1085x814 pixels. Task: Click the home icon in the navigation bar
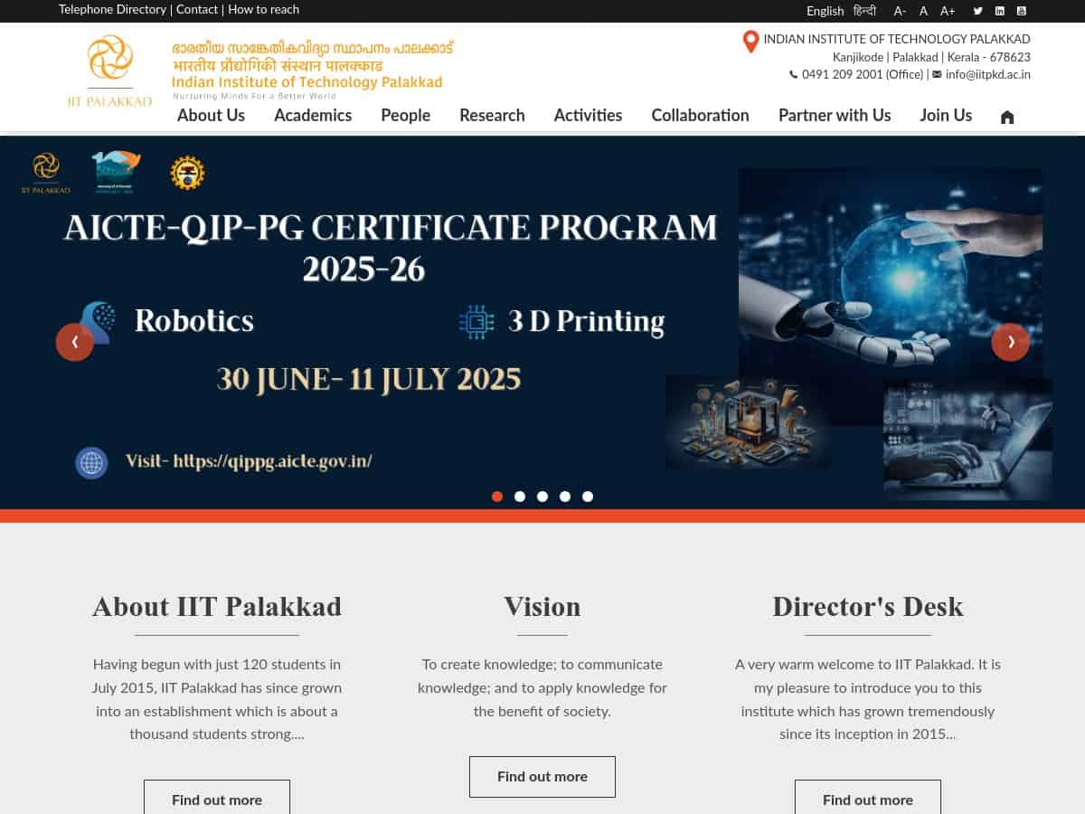(1007, 117)
